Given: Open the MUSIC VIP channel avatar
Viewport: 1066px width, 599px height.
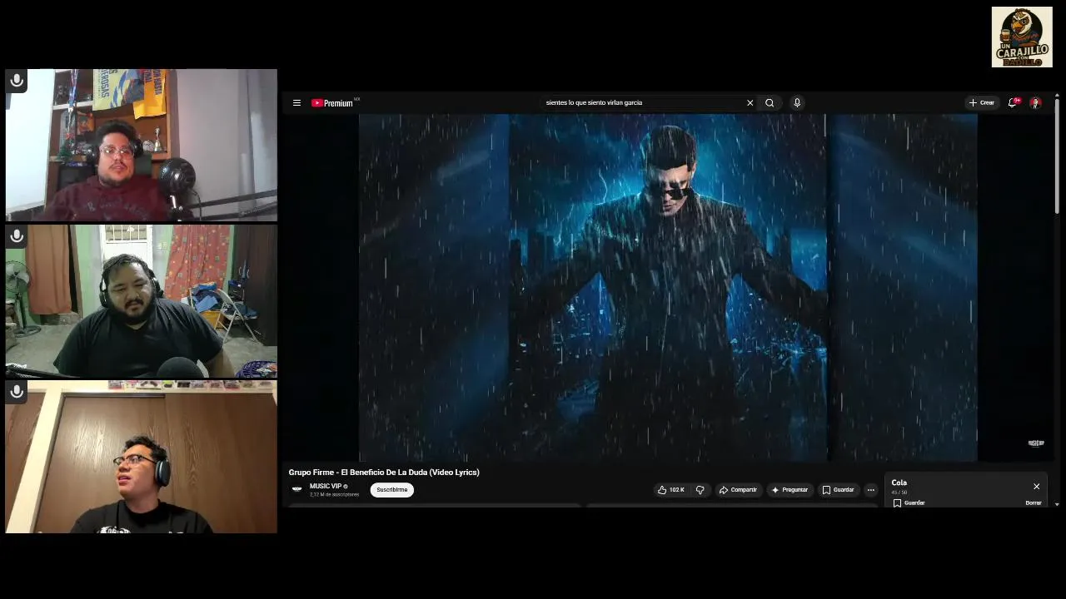Looking at the screenshot, I should (x=296, y=489).
